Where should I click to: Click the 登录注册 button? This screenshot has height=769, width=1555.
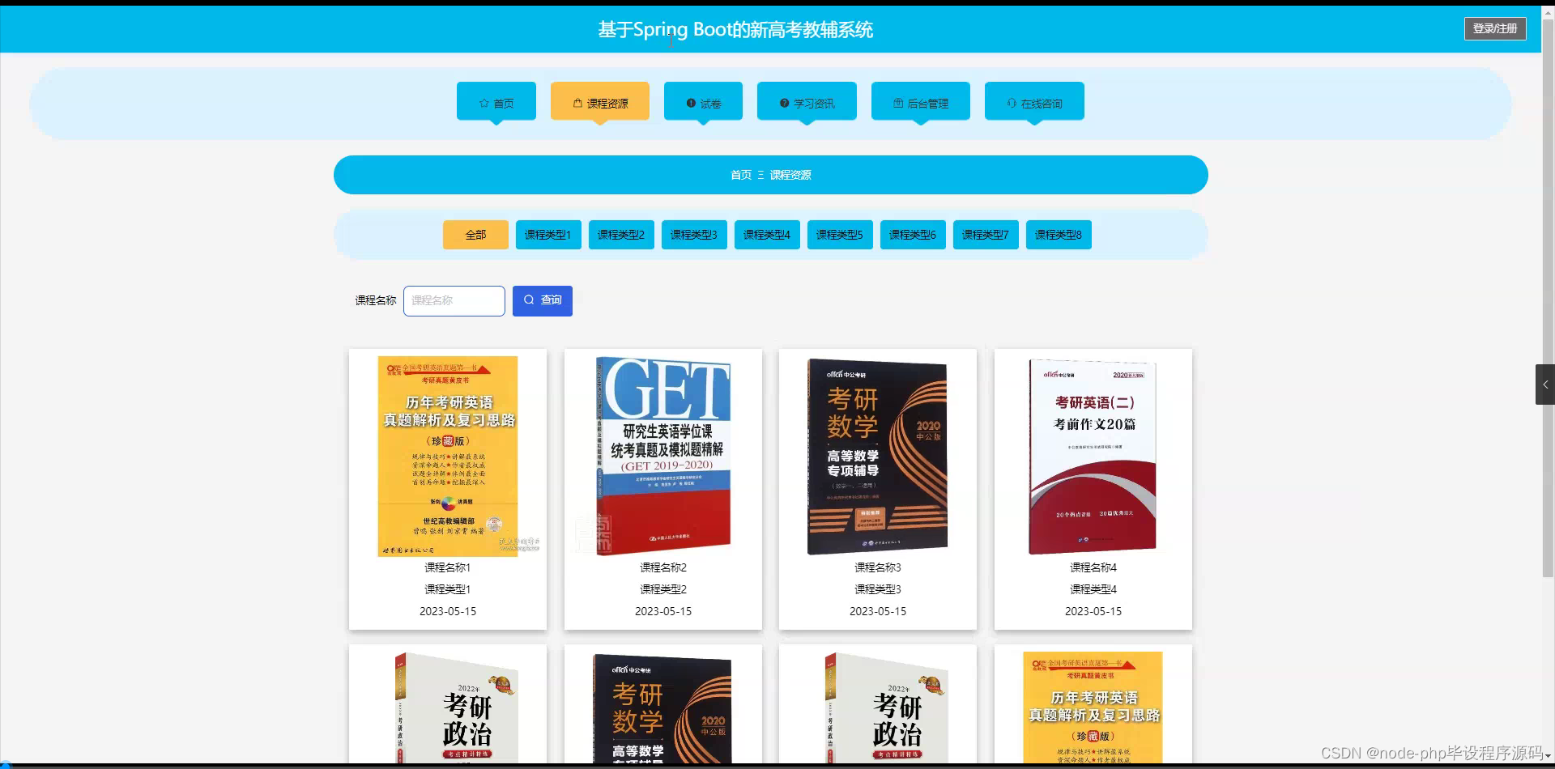(1494, 28)
